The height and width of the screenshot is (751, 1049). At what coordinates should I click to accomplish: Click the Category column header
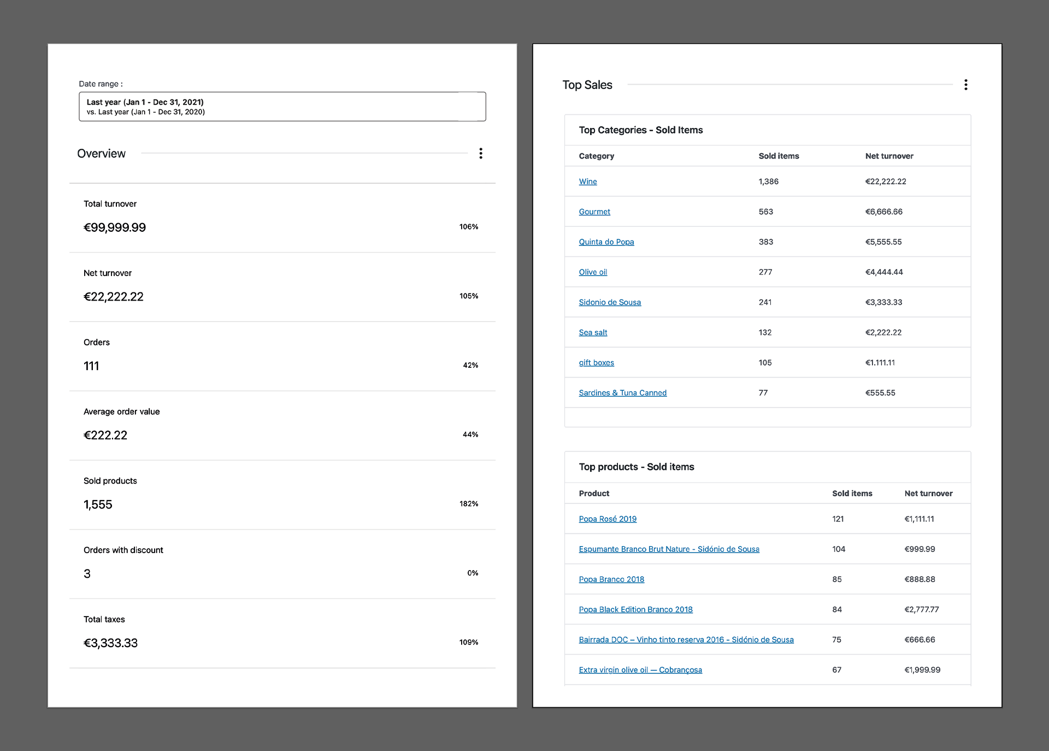pos(597,156)
